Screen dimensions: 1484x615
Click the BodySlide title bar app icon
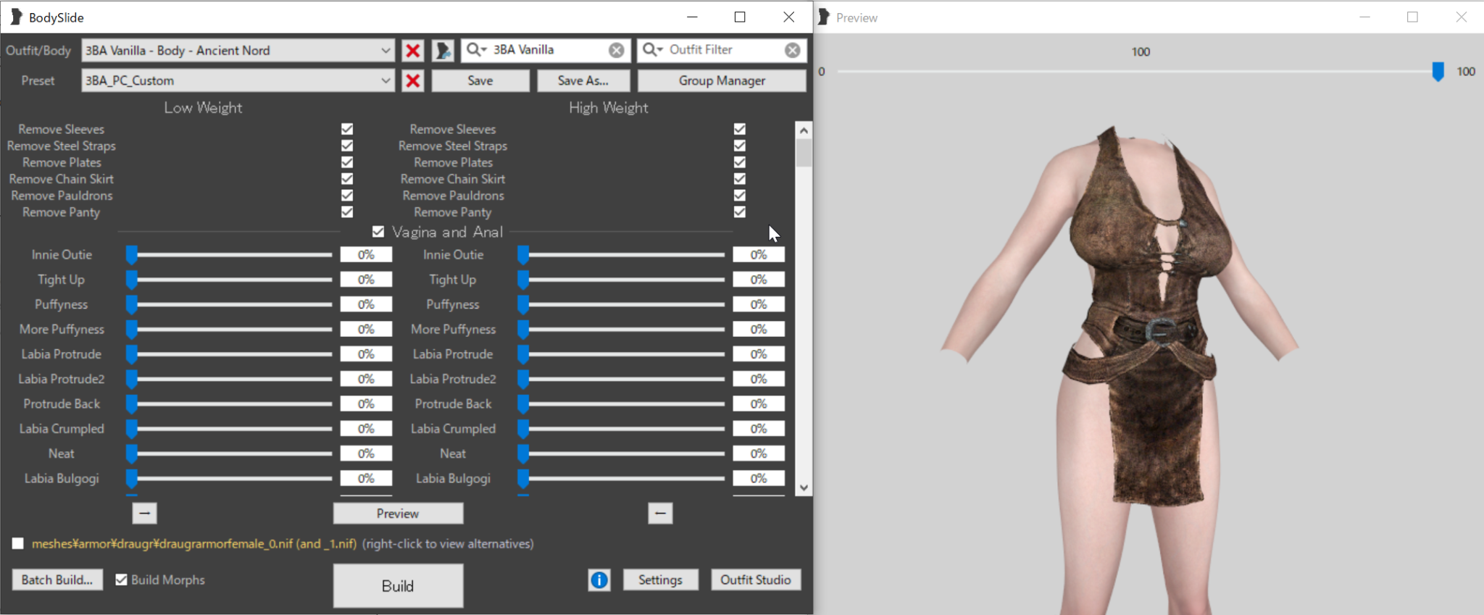coord(16,17)
